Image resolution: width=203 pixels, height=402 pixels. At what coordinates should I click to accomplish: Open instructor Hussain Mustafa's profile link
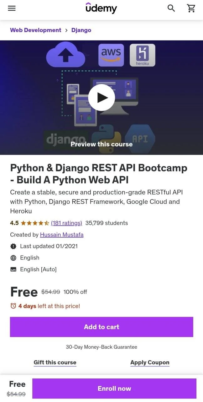(x=62, y=235)
